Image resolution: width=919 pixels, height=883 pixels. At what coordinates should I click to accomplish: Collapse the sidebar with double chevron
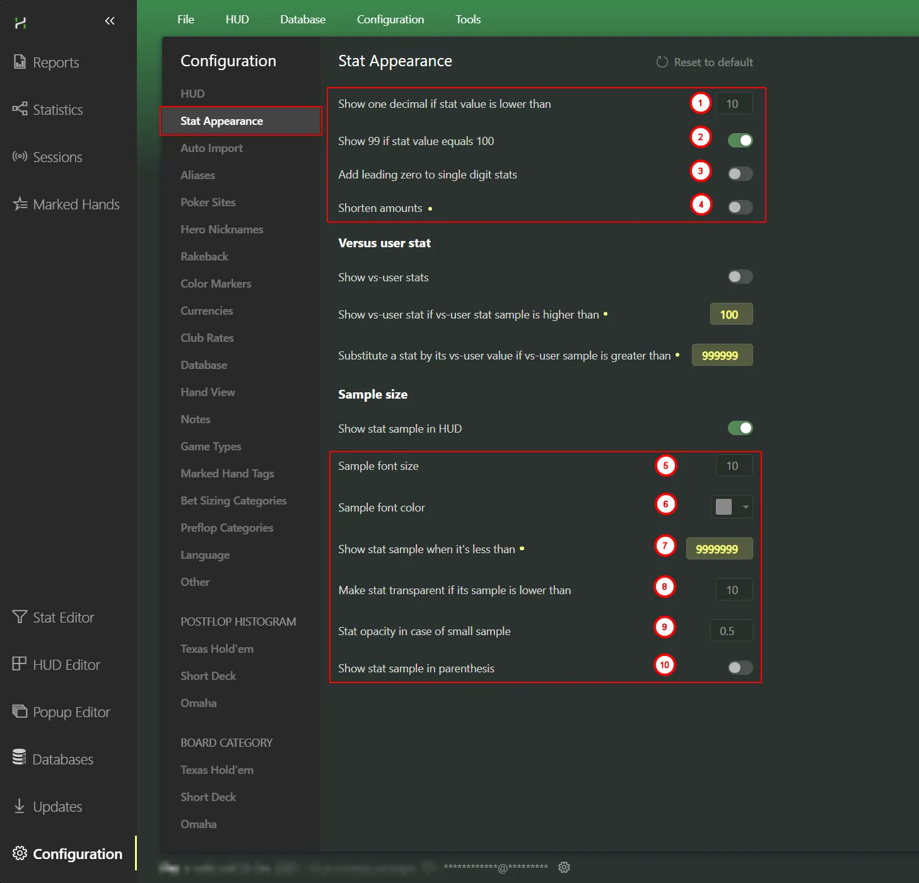click(x=110, y=21)
